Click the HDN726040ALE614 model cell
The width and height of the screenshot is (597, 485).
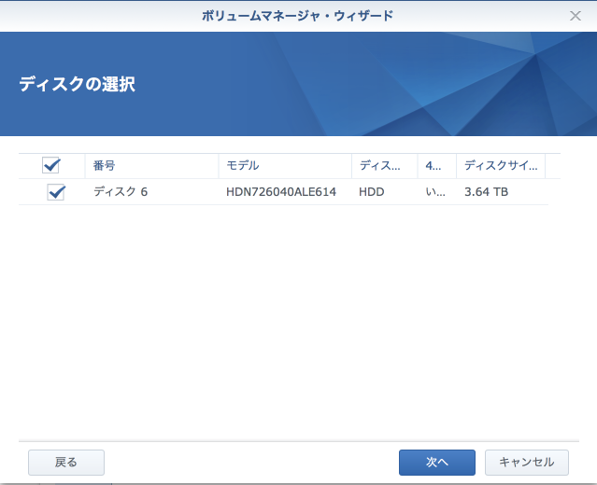279,192
